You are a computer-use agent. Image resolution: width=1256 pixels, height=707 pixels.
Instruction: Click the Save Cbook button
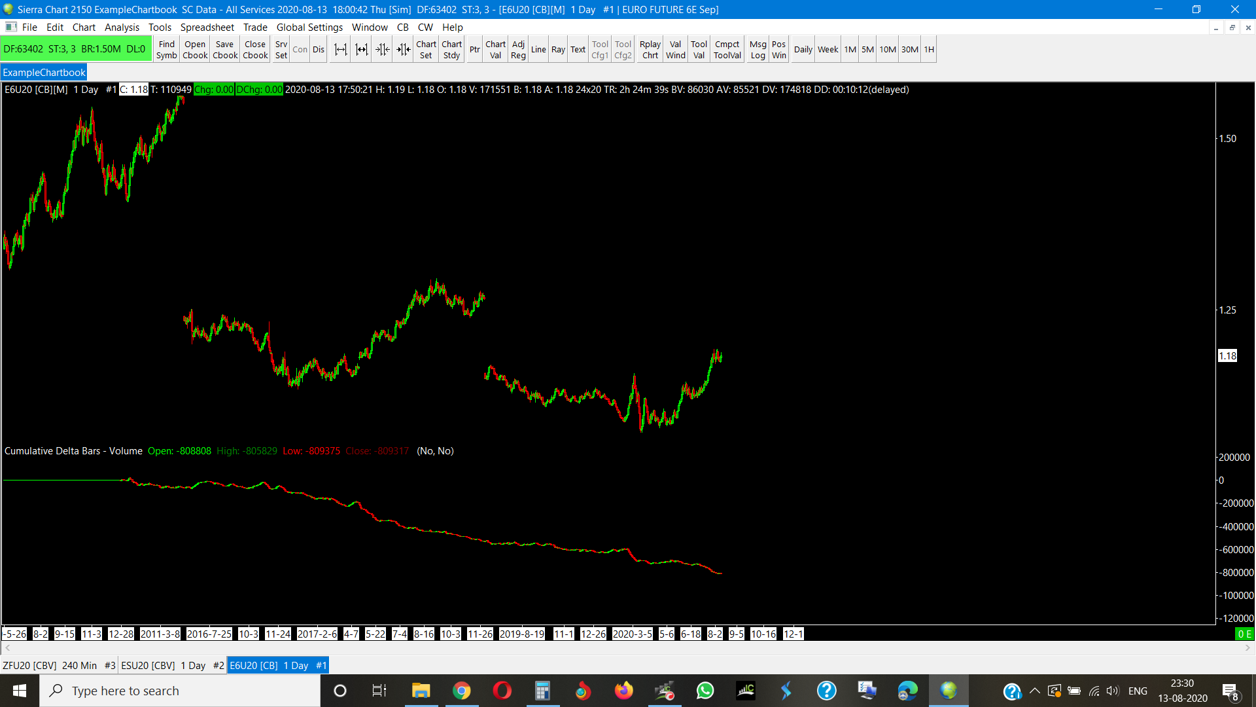[225, 50]
